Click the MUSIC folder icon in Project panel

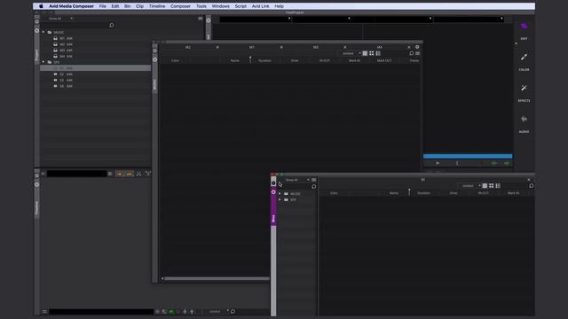(x=50, y=32)
